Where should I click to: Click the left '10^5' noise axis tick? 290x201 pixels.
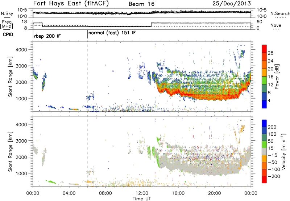tap(22, 10)
